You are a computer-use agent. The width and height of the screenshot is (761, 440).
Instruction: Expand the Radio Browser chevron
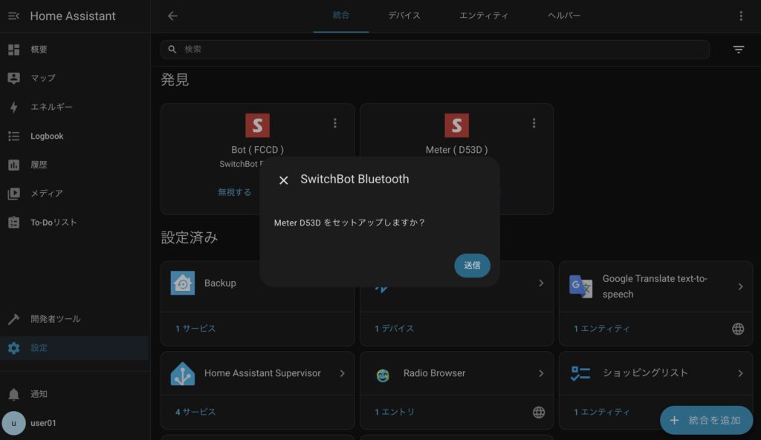(541, 374)
